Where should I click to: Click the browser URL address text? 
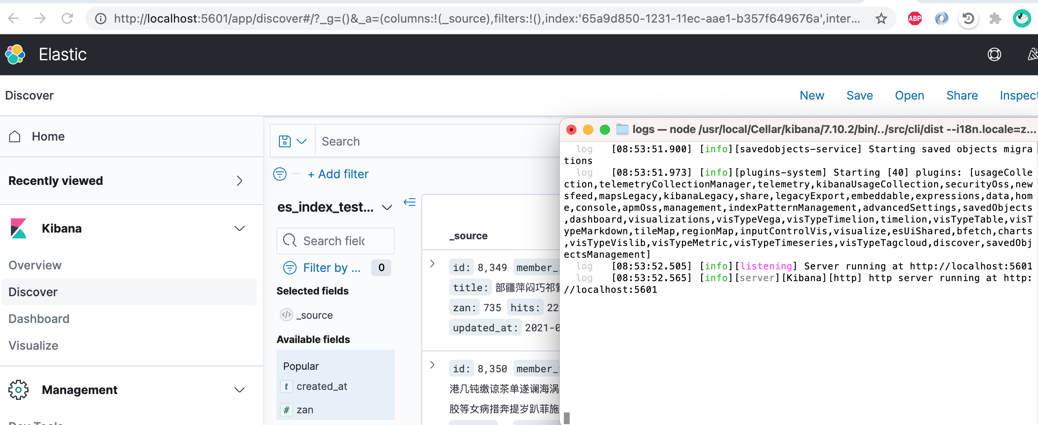(x=487, y=18)
